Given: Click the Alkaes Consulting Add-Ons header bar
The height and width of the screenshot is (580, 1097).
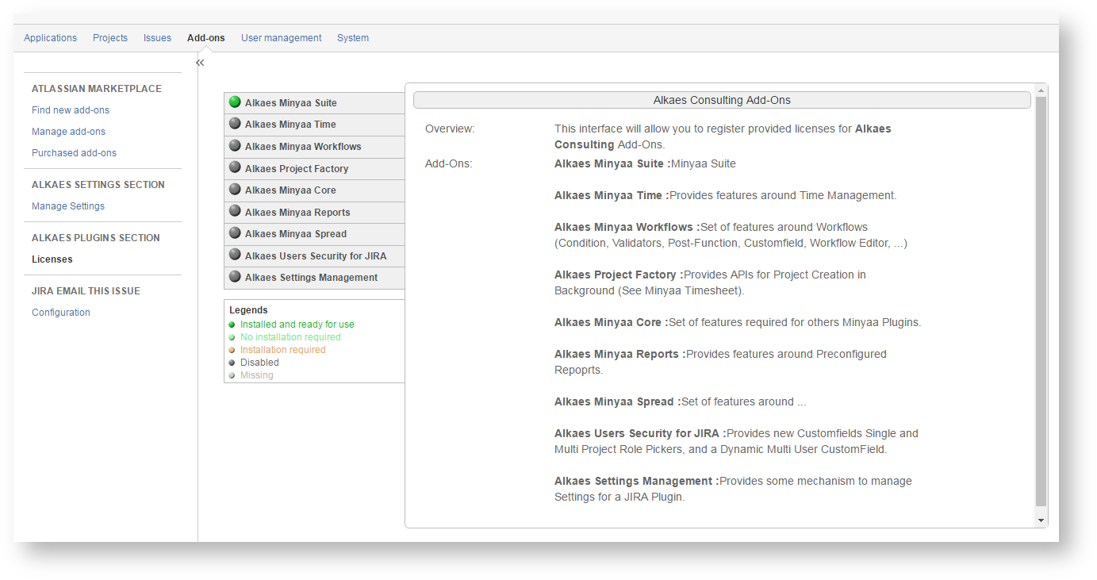Looking at the screenshot, I should coord(721,101).
